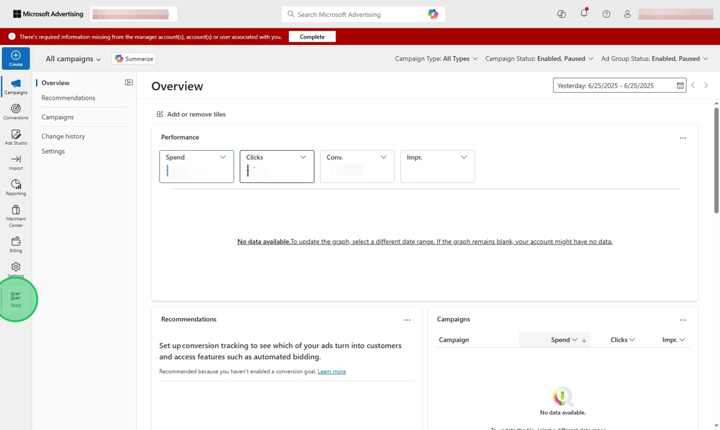Go to next date range arrow
Viewport: 720px width, 430px height.
click(x=706, y=85)
